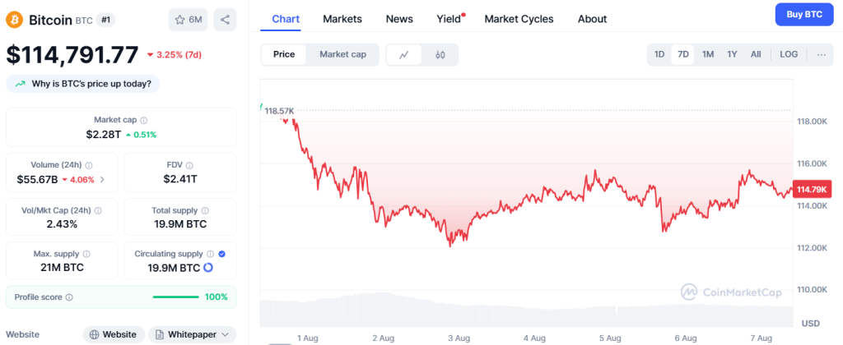Switch to the candlestick chart icon
The height and width of the screenshot is (345, 843).
440,55
